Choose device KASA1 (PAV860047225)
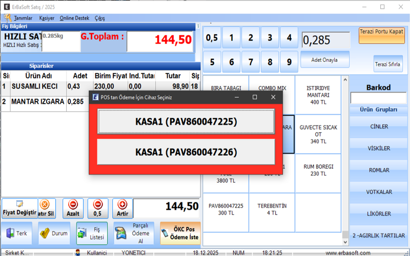Image resolution: width=410 pixels, height=256 pixels. [186, 122]
